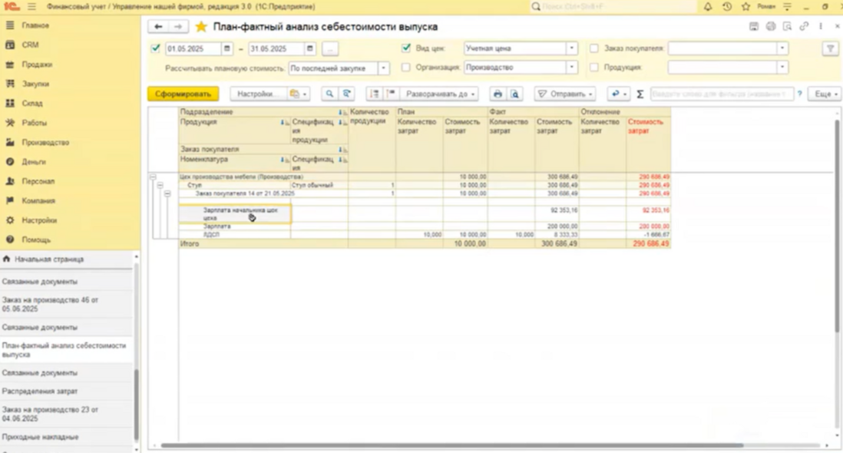Open 'Склад' section in left menu
The width and height of the screenshot is (843, 453).
(x=32, y=103)
